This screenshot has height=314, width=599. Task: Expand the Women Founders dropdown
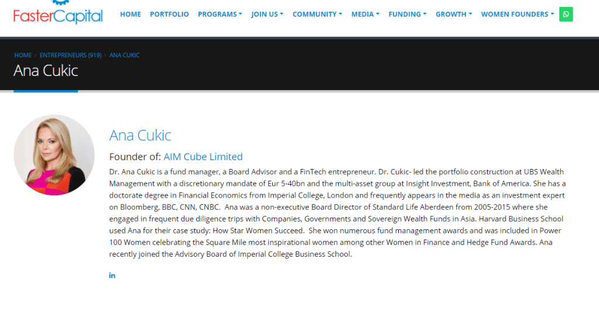[517, 14]
